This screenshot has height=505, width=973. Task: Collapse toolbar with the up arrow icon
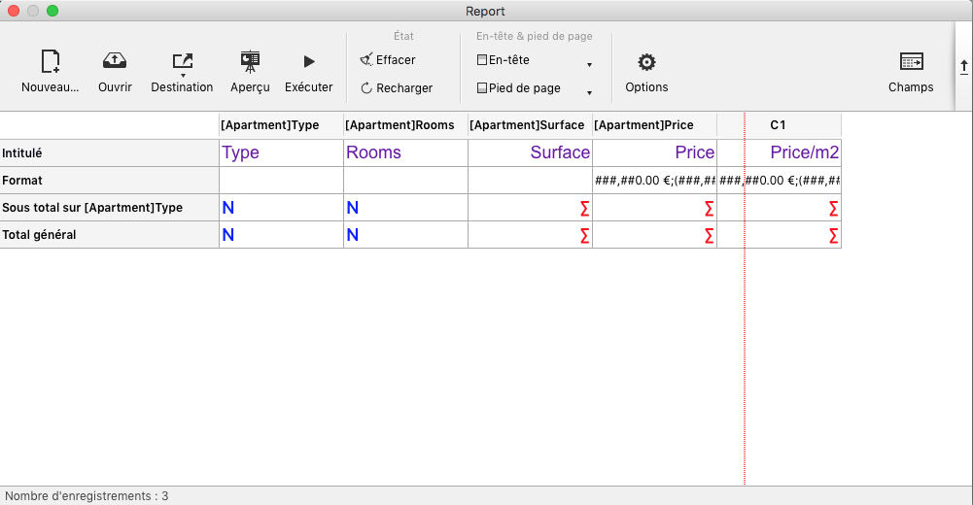pos(963,66)
